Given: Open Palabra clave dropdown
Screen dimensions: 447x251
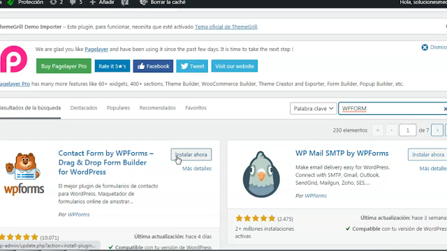Looking at the screenshot, I should click(x=314, y=109).
